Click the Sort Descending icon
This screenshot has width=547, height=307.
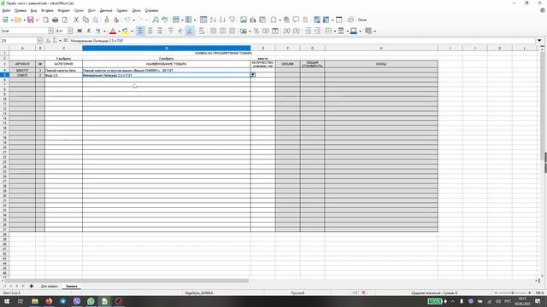point(222,20)
